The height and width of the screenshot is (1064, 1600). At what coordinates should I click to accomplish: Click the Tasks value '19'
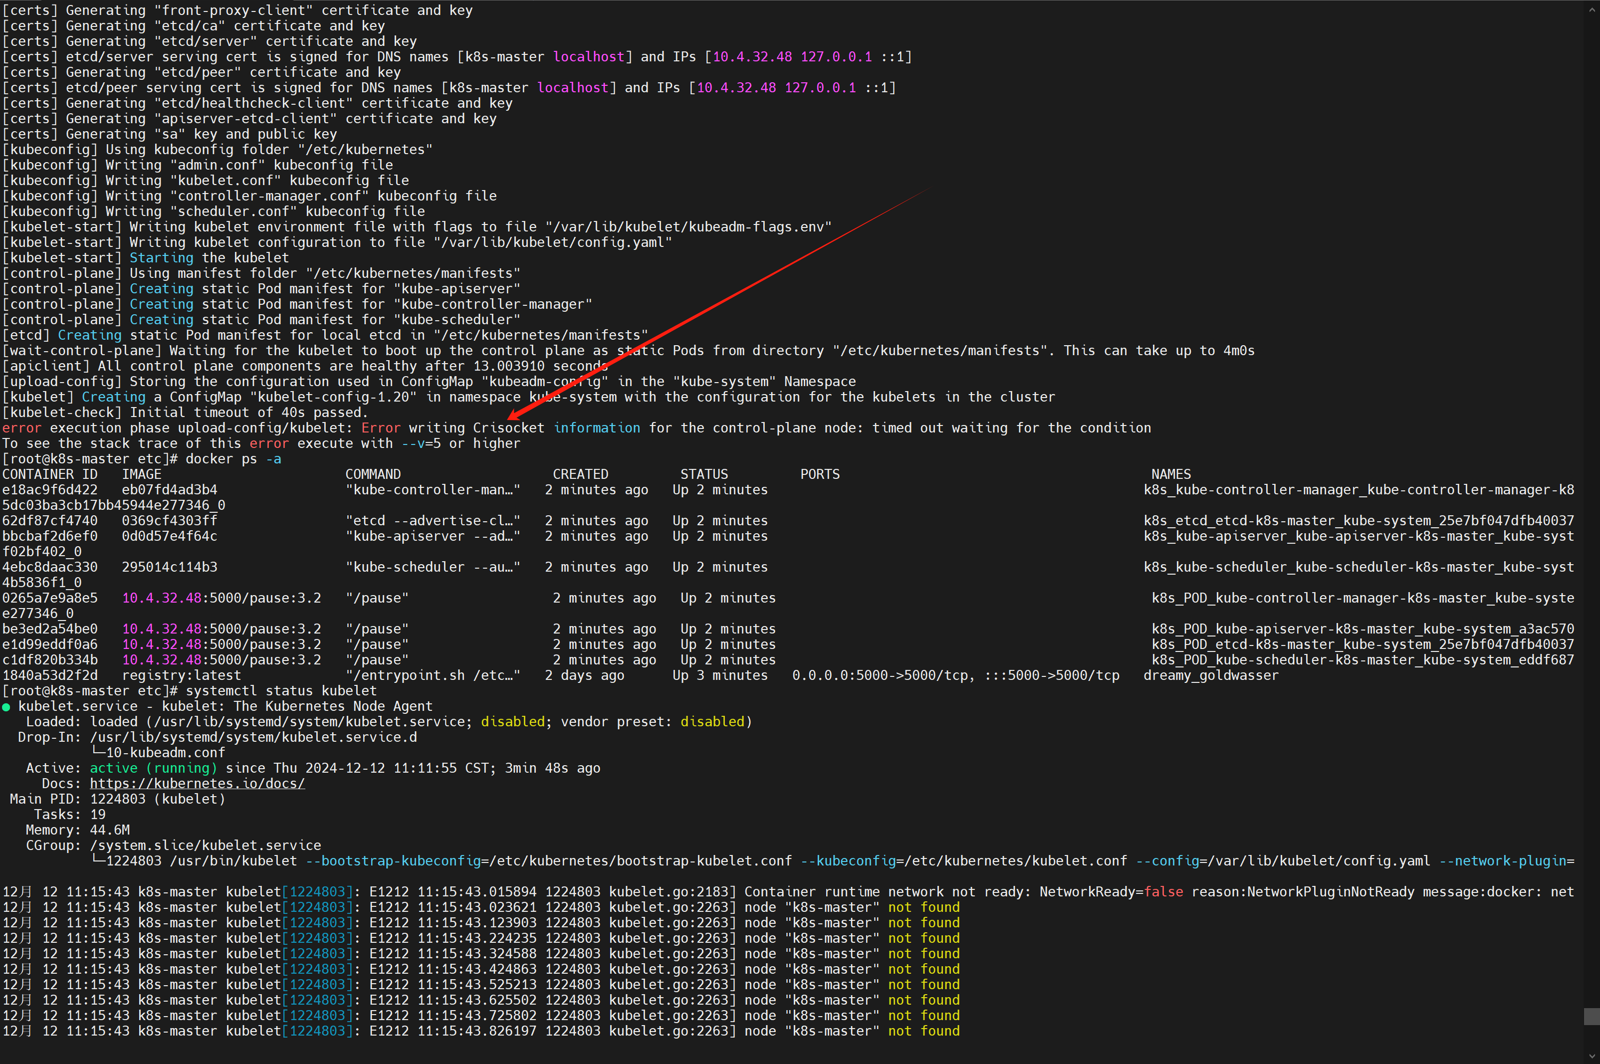pyautogui.click(x=98, y=815)
